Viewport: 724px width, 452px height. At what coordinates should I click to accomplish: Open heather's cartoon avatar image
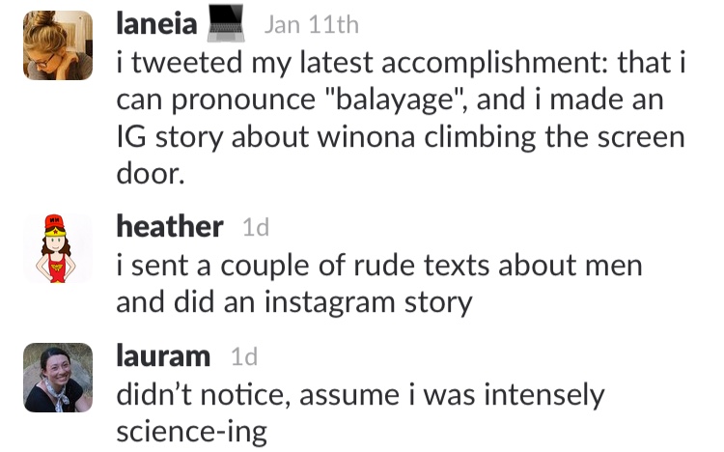(x=58, y=248)
